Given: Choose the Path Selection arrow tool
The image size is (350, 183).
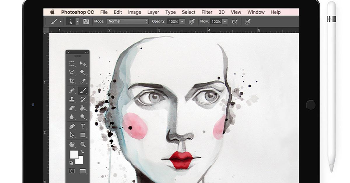Looking at the screenshot, I should 72,135.
